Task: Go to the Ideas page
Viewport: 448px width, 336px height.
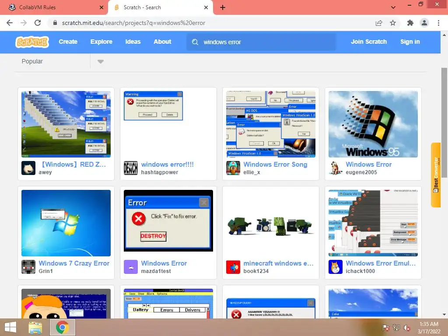Action: tap(133, 42)
